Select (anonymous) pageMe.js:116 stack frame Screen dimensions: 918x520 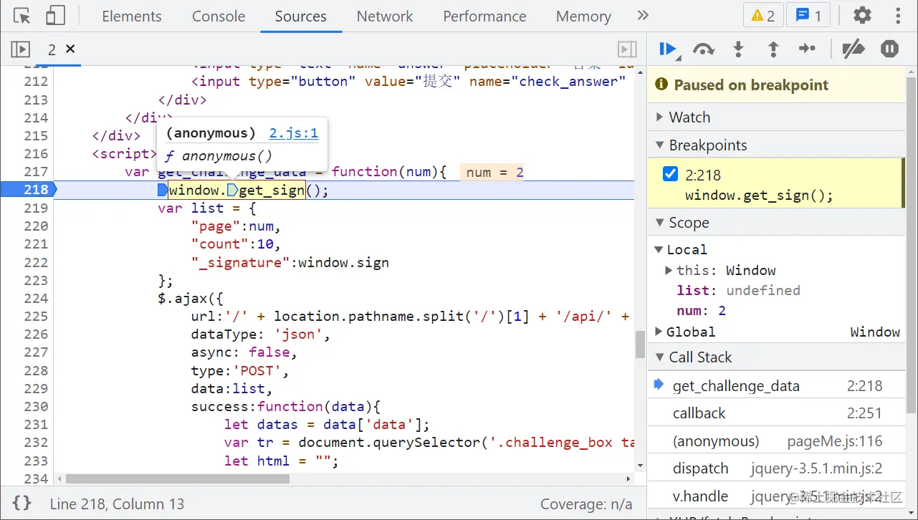pos(777,441)
